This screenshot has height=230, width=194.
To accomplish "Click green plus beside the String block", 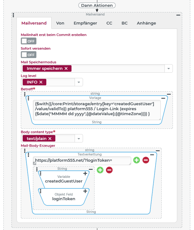I will click(x=100, y=170).
